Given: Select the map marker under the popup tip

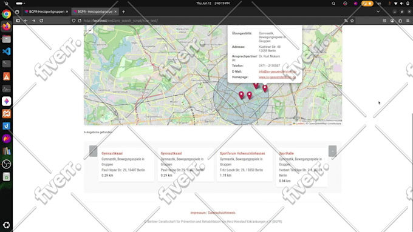Looking at the screenshot, I should (265, 88).
